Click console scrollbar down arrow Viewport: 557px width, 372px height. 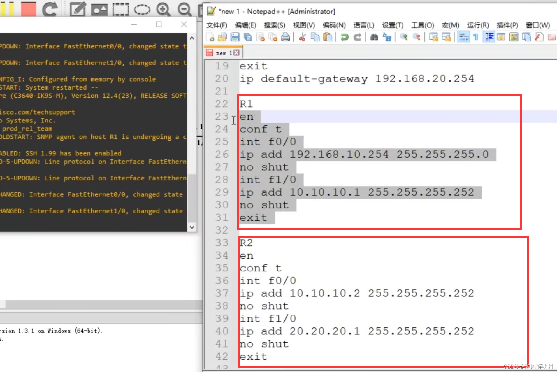[x=191, y=227]
